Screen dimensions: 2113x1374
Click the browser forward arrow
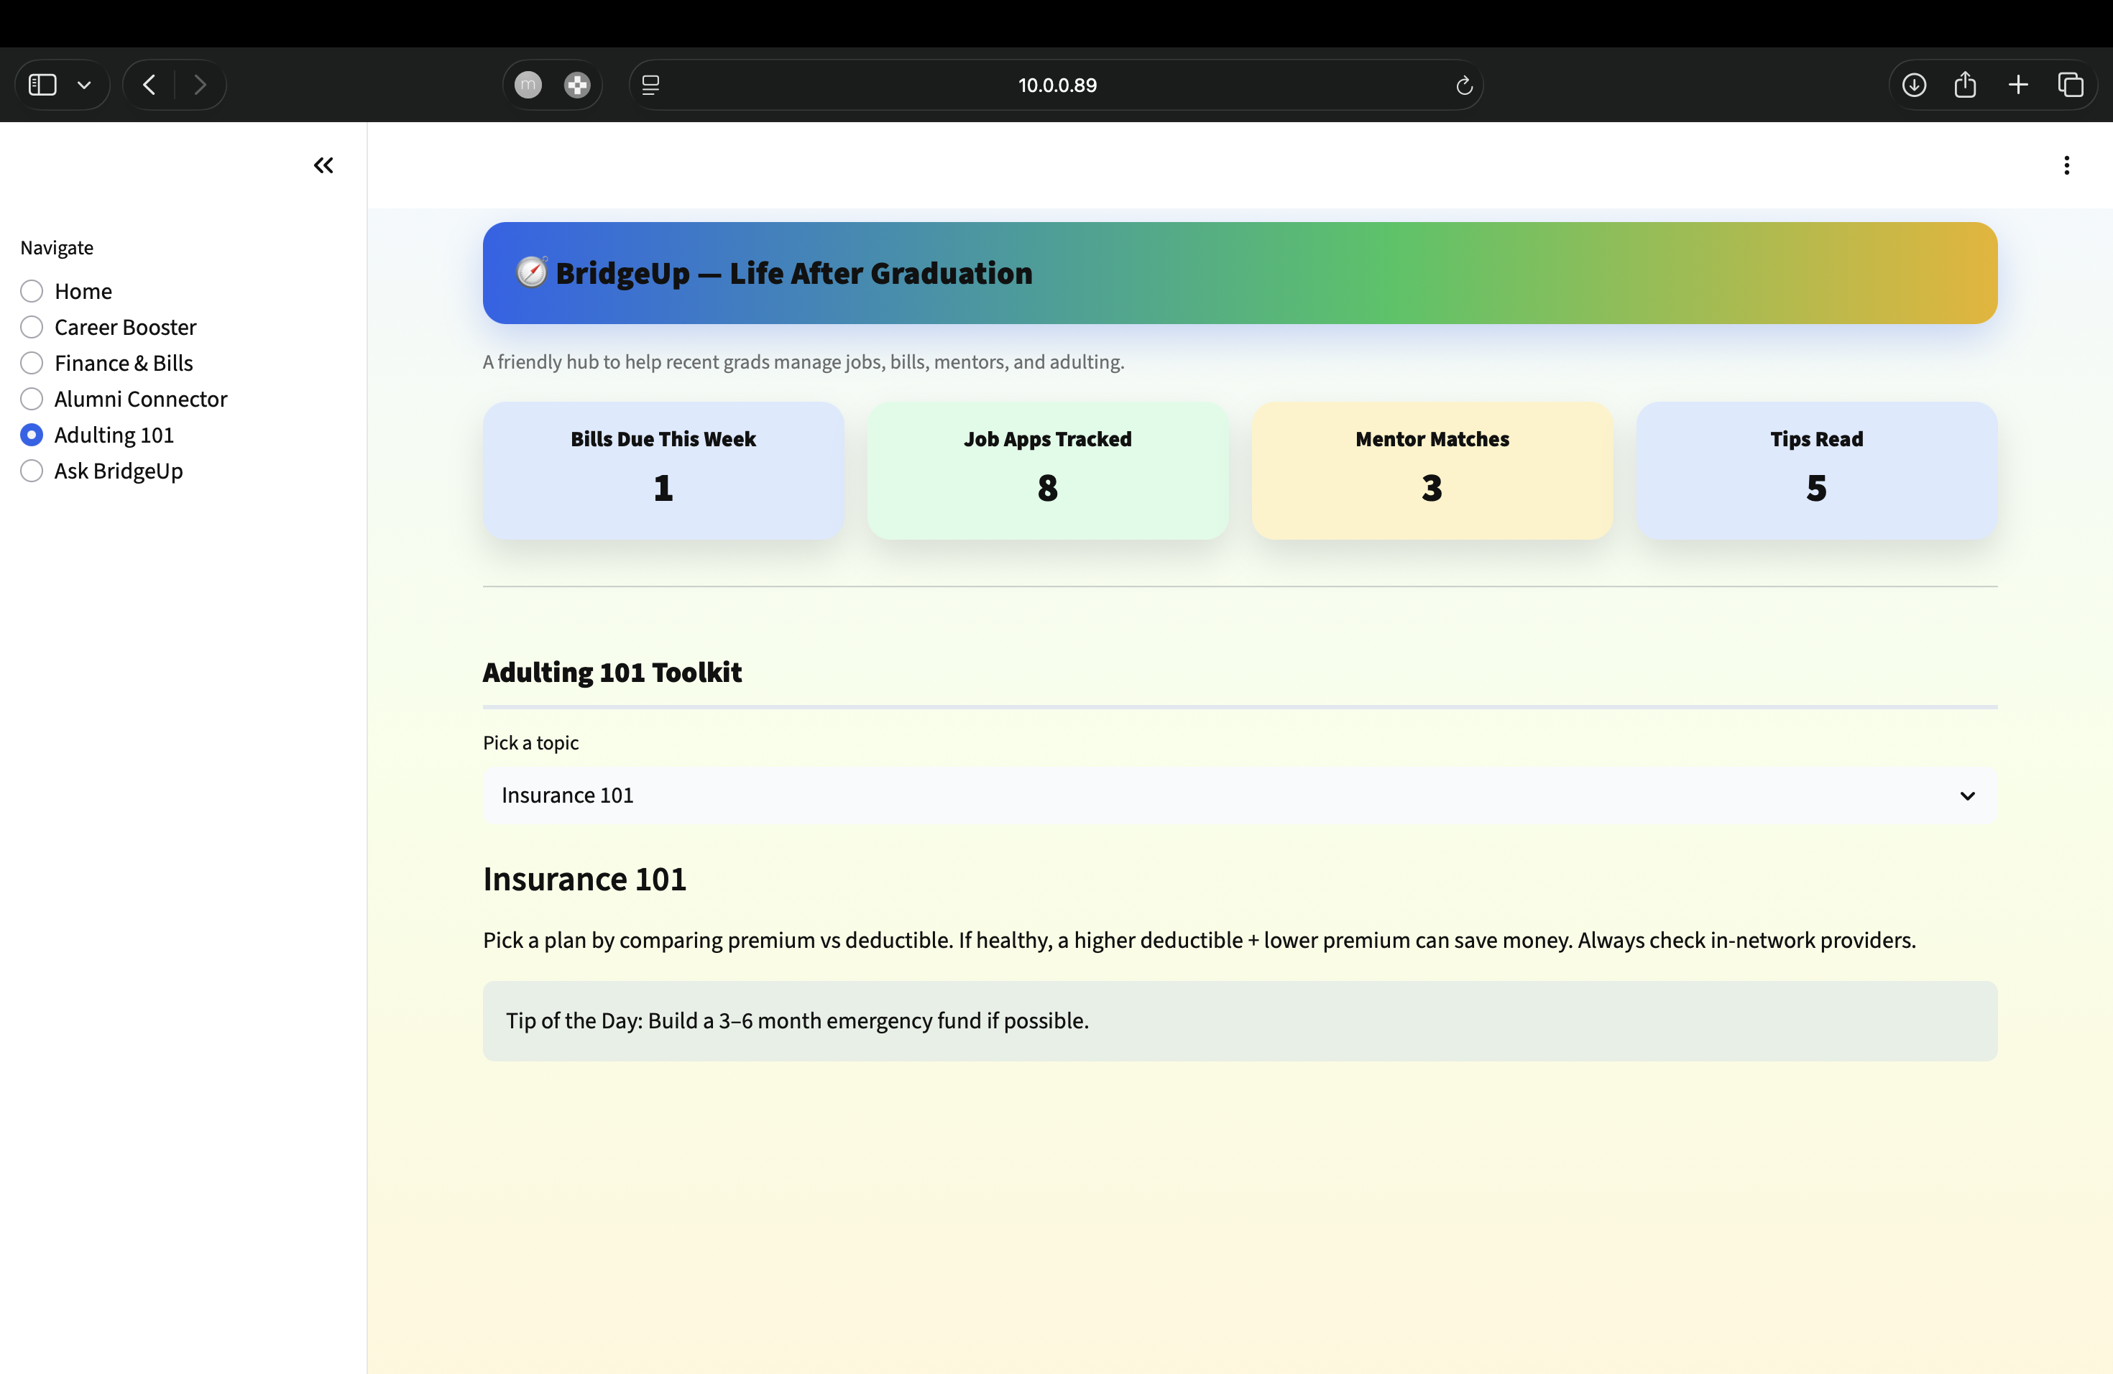pyautogui.click(x=200, y=86)
